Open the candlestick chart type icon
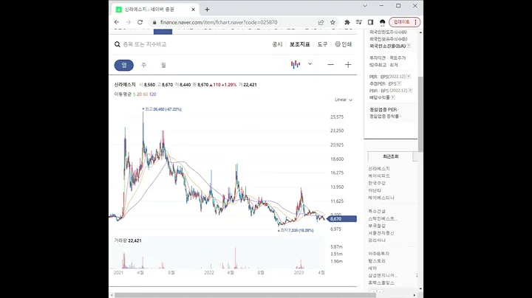This screenshot has width=532, height=298. pyautogui.click(x=296, y=64)
